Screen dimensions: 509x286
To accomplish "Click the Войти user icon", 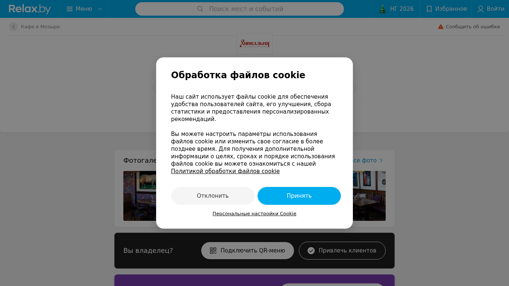I will click(x=481, y=9).
